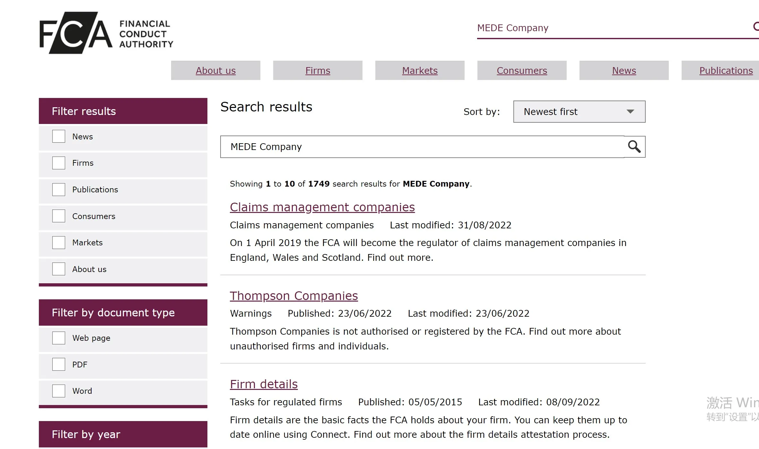Click the Filter results panel header
The height and width of the screenshot is (449, 759).
123,111
